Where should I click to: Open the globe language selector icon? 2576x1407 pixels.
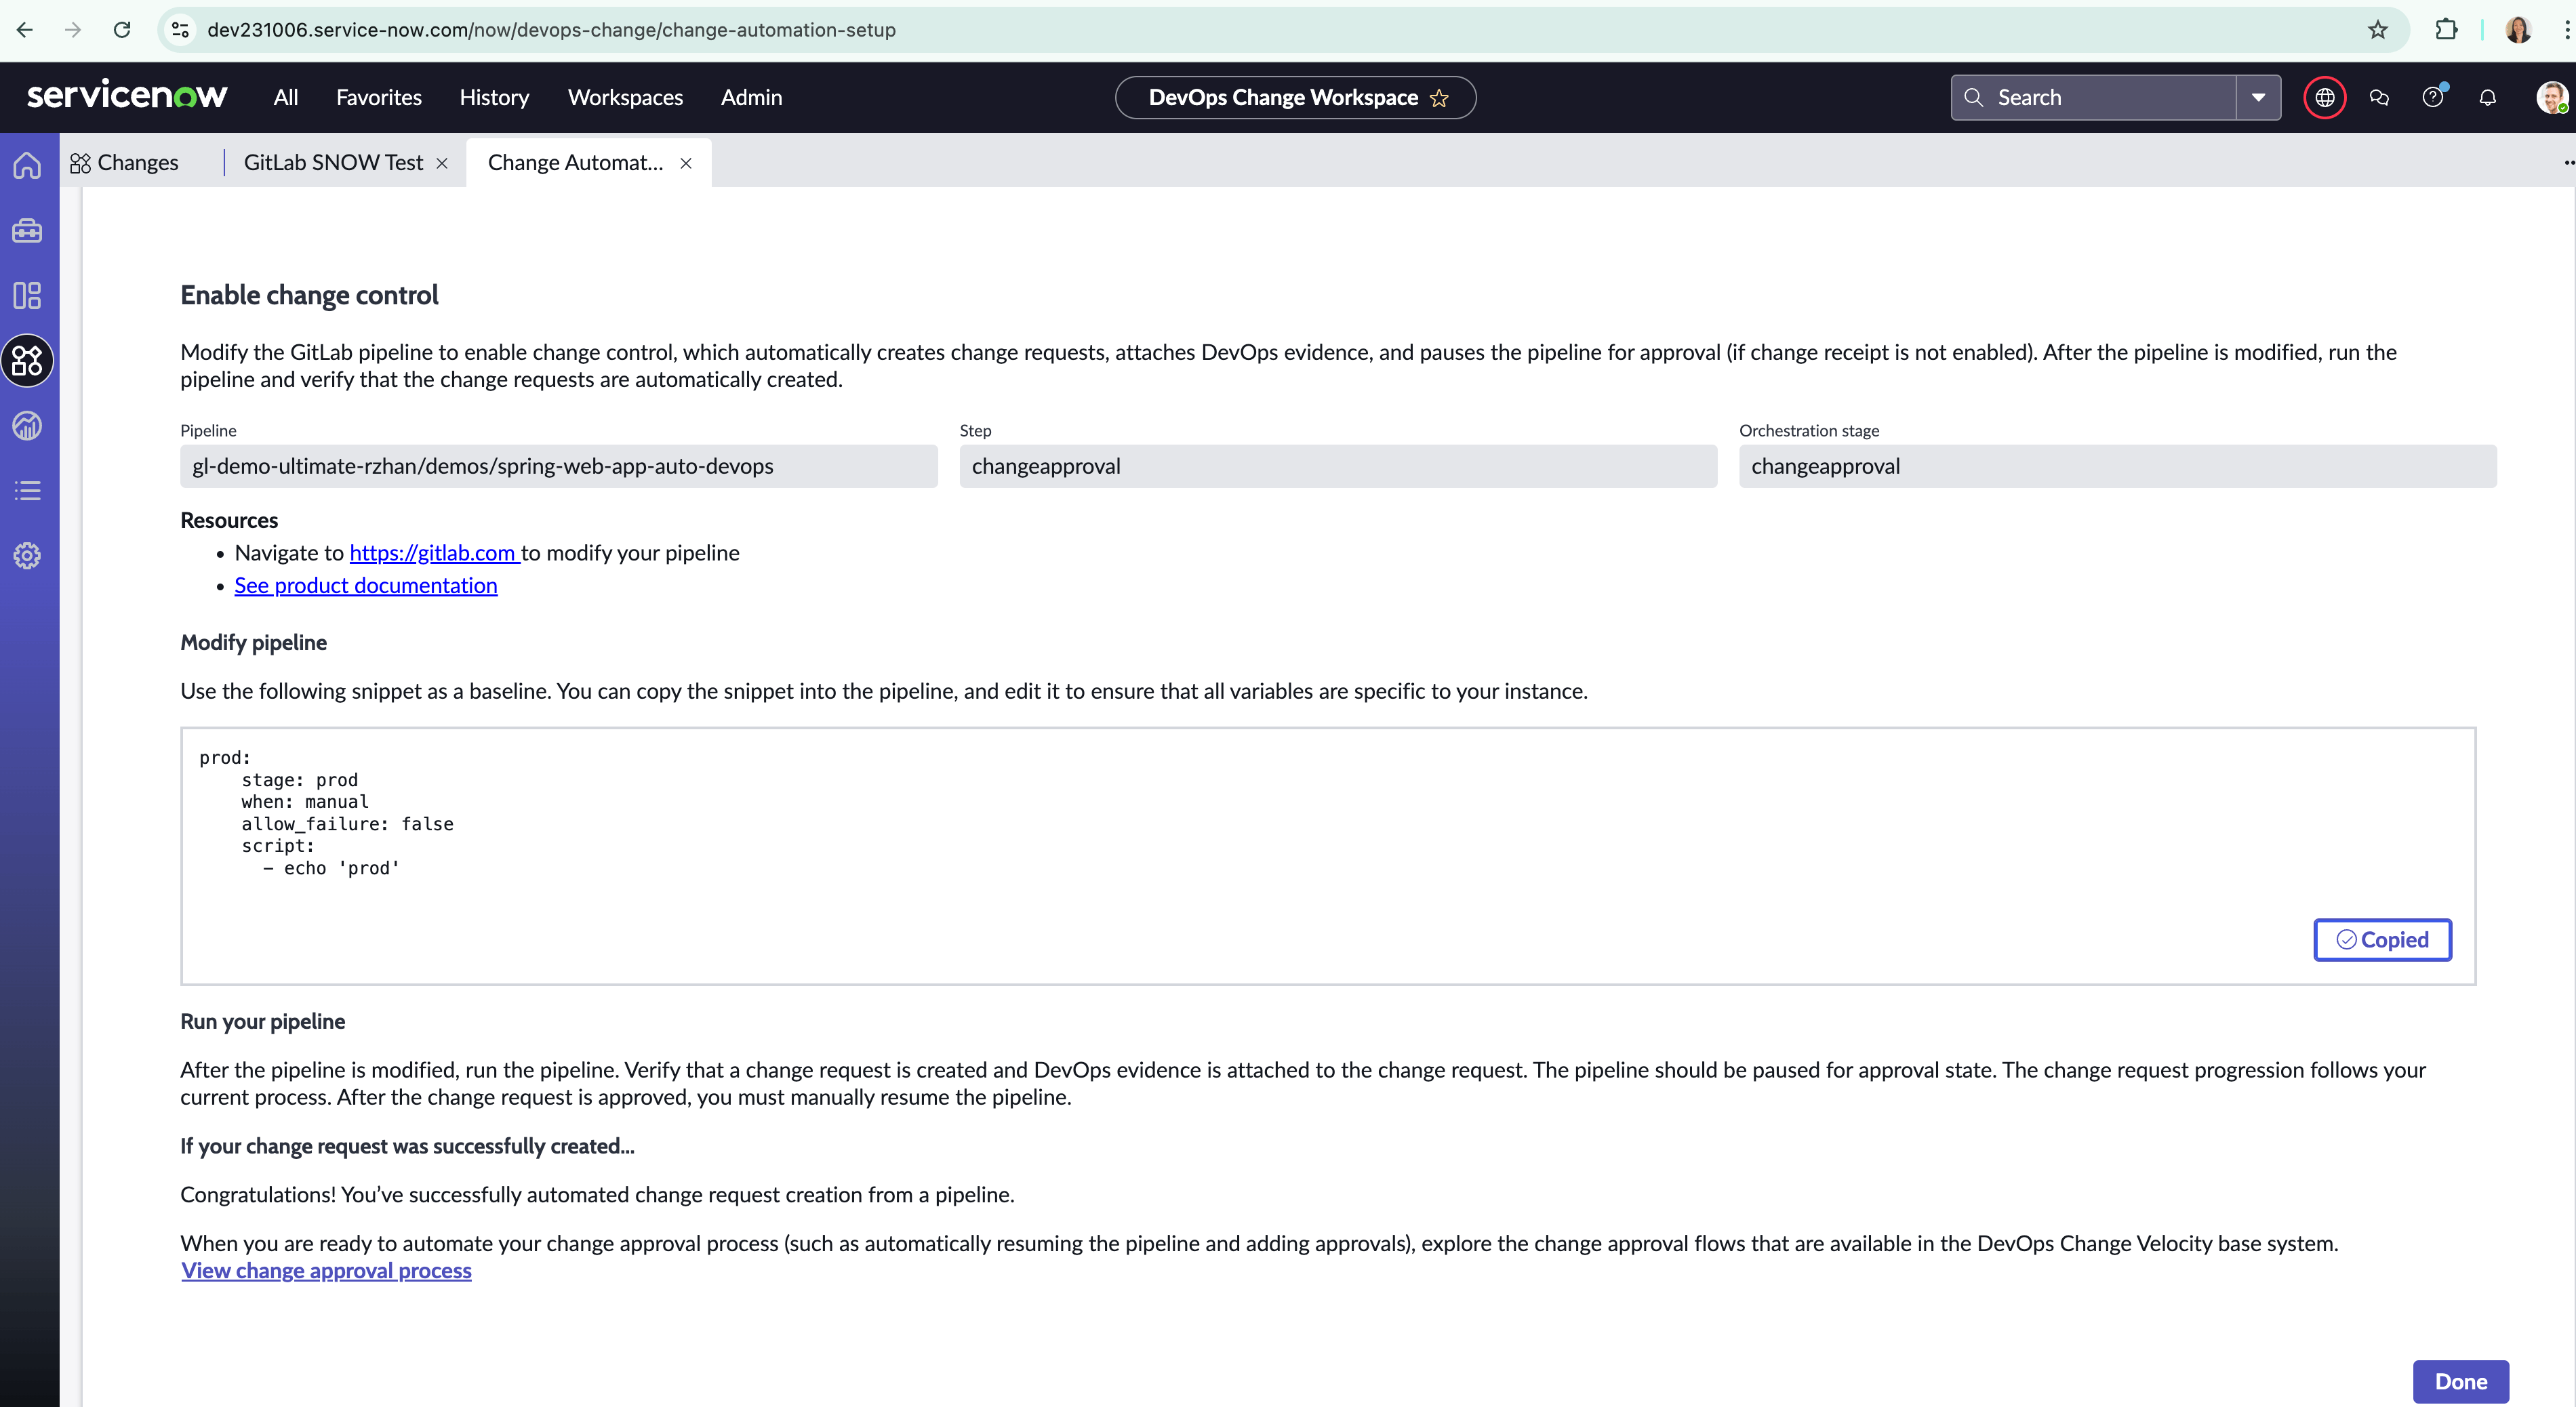(2324, 97)
